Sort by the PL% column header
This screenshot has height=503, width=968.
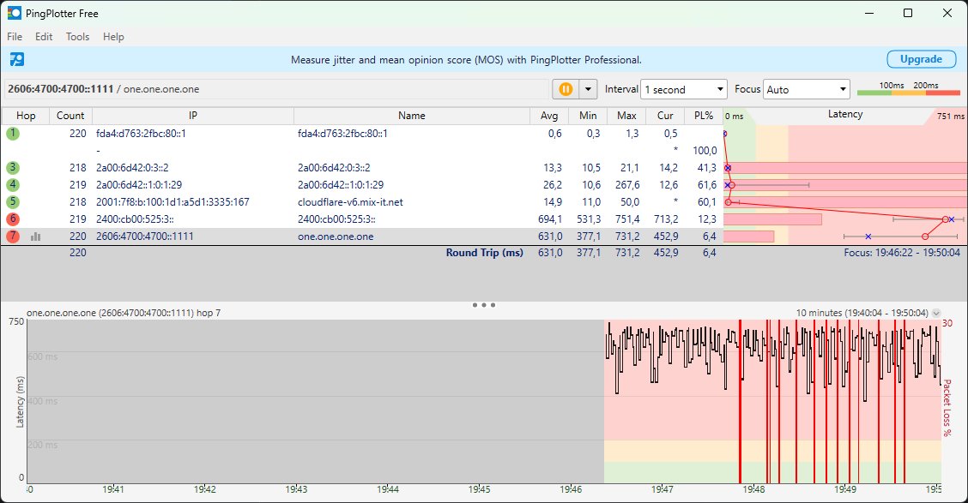[703, 116]
